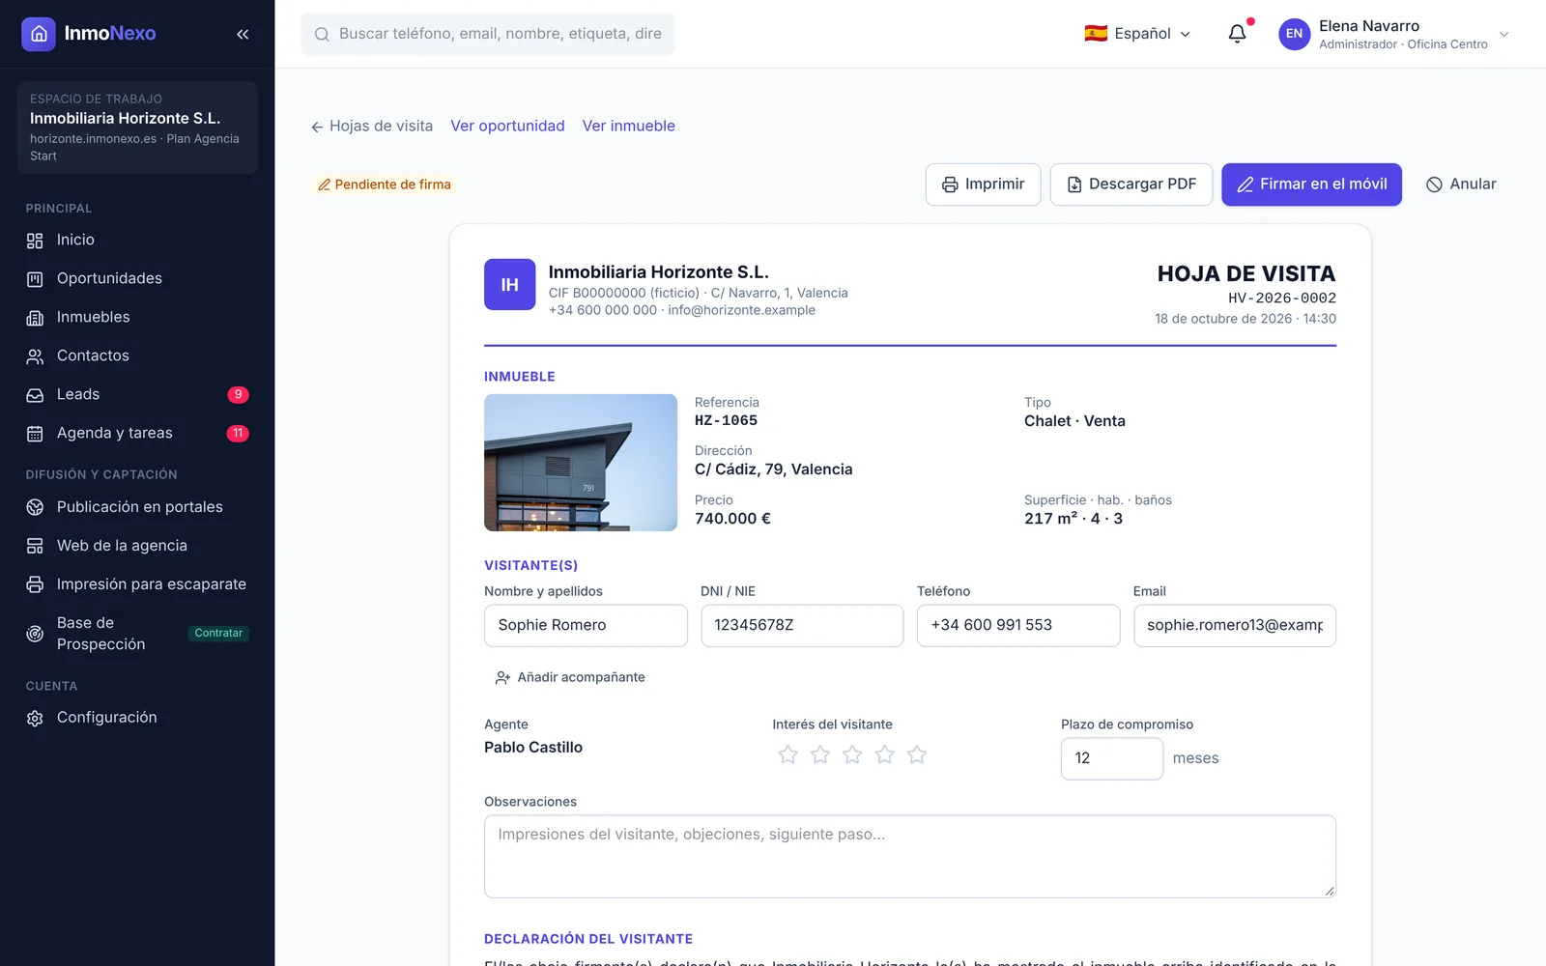Click the Anular button
The width and height of the screenshot is (1546, 966).
click(1461, 185)
